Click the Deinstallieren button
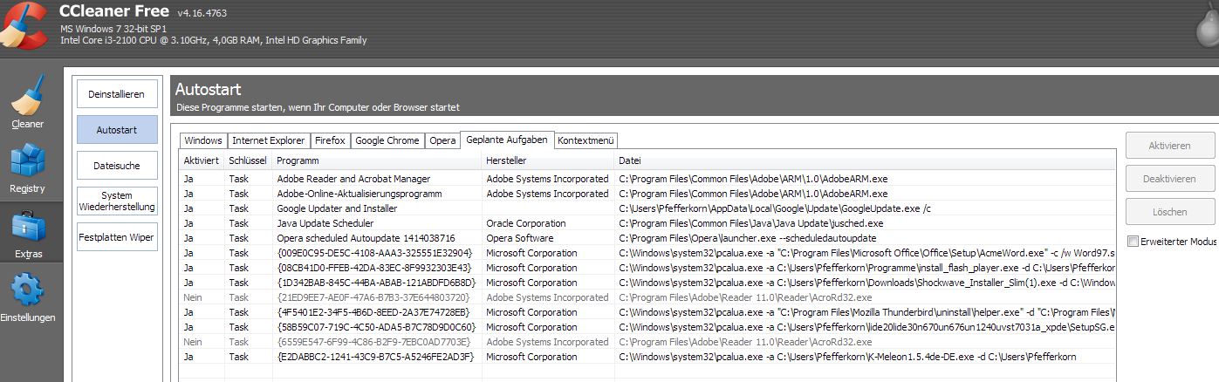This screenshot has height=382, width=1219. 117,94
